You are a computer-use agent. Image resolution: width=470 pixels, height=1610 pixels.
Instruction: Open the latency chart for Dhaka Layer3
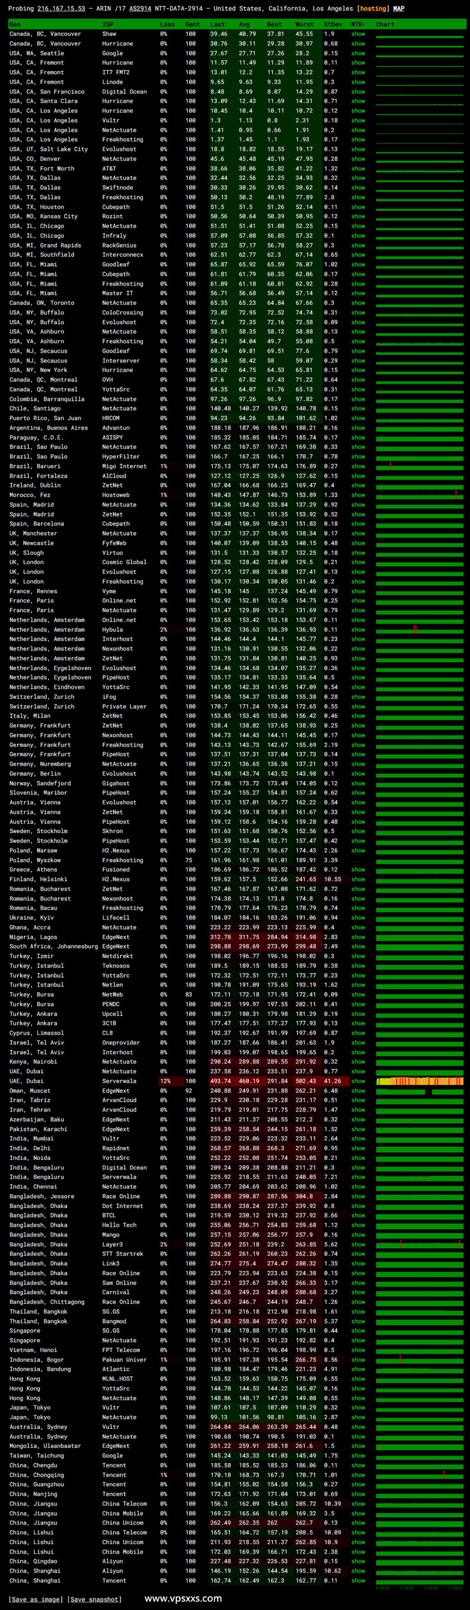[x=421, y=1245]
